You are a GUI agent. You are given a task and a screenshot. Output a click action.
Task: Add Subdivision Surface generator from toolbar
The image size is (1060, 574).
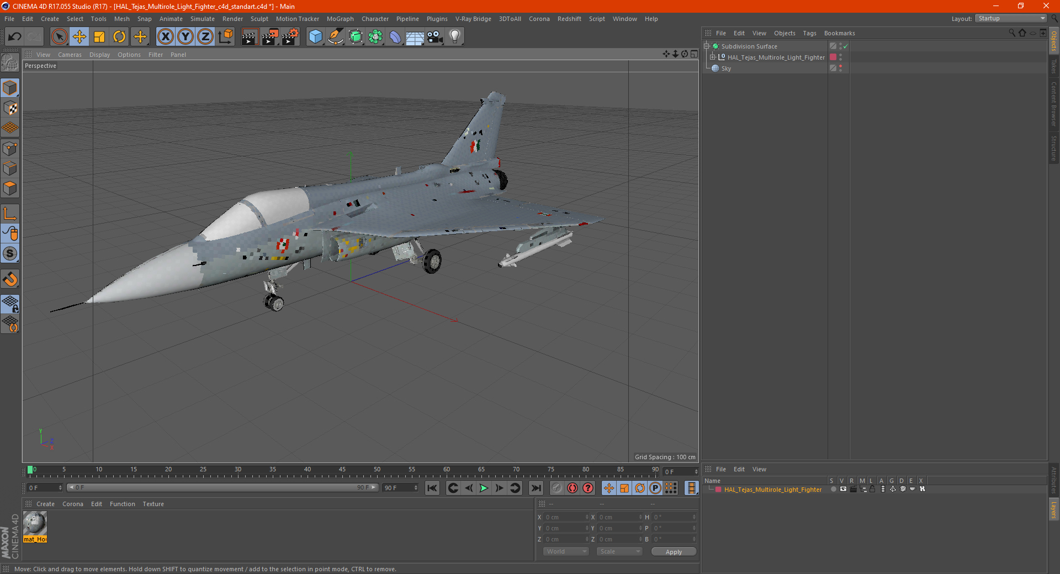356,37
